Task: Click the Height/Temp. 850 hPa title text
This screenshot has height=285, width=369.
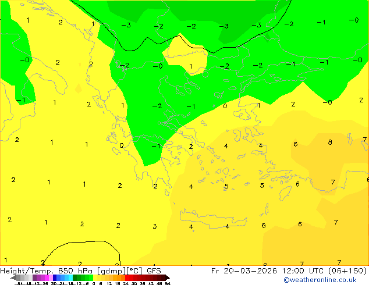Action: pos(47,271)
